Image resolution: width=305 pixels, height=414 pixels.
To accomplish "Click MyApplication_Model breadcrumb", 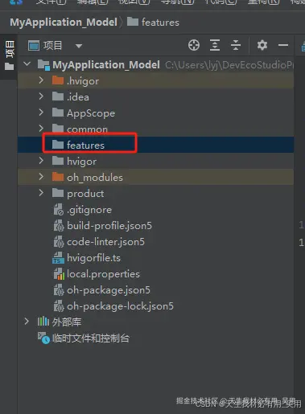I will point(64,23).
